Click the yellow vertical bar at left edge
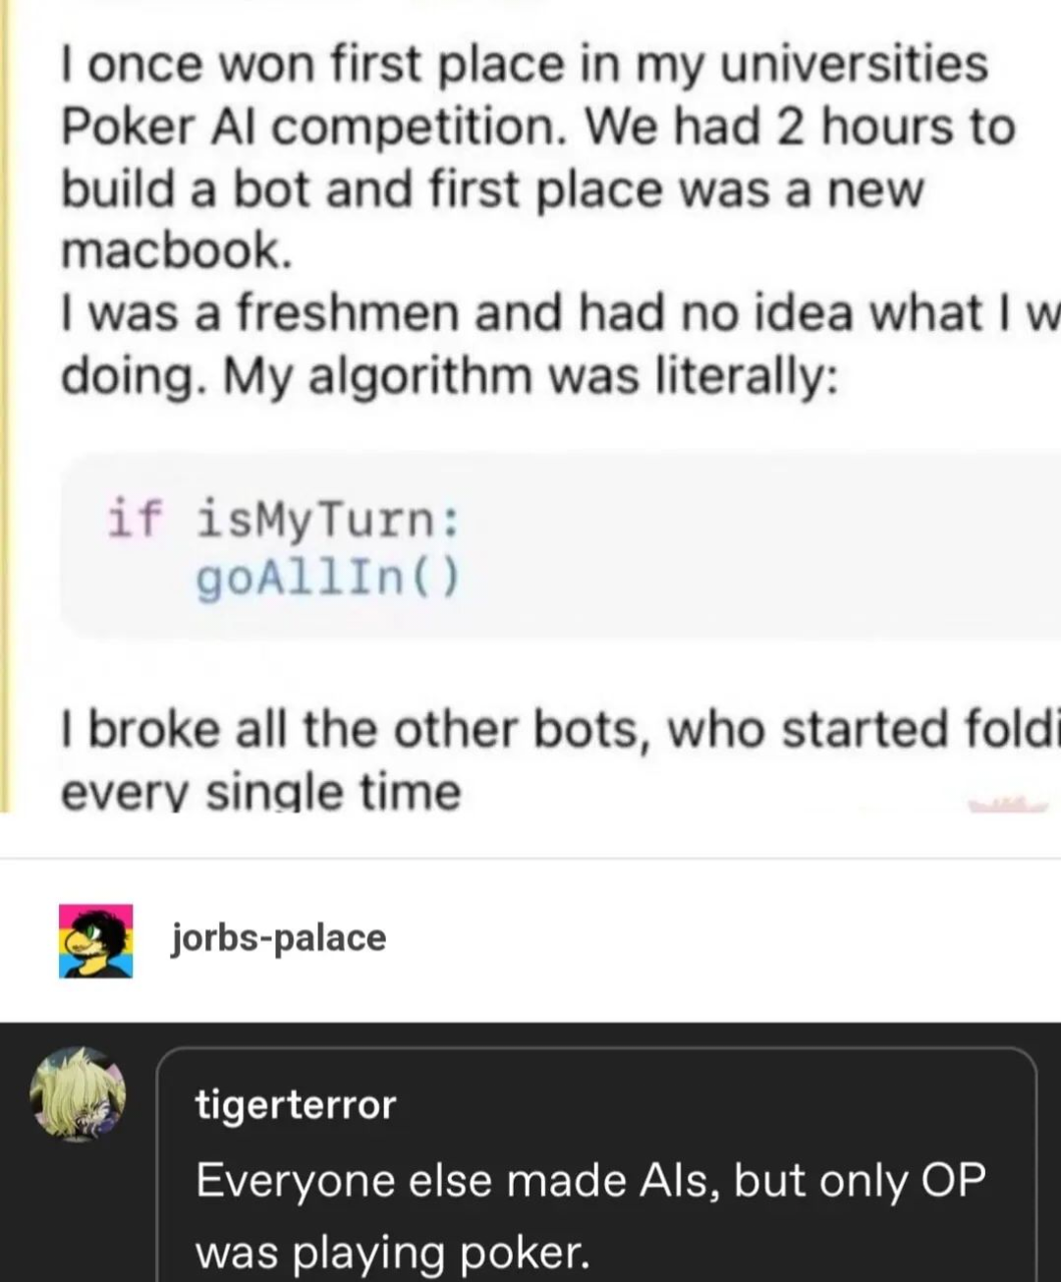The width and height of the screenshot is (1061, 1282). (x=5, y=393)
